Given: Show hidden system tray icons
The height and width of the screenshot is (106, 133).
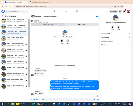Looking at the screenshot, I should tap(108, 104).
